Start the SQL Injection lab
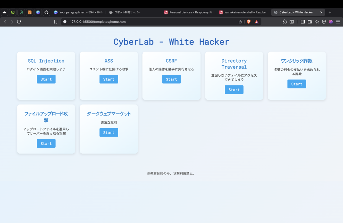 pyautogui.click(x=46, y=79)
